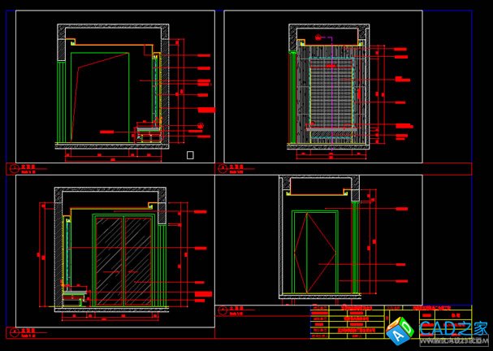Select the green vertical strip in bottom-right elevation
Screen dimensions: 493x351
(354, 244)
